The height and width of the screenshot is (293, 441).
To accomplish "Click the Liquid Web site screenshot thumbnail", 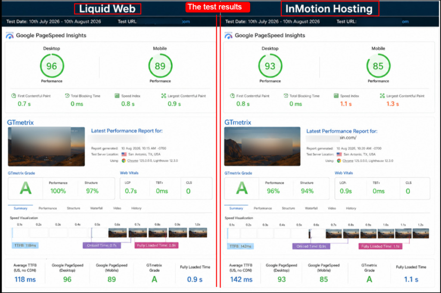I will [x=47, y=147].
